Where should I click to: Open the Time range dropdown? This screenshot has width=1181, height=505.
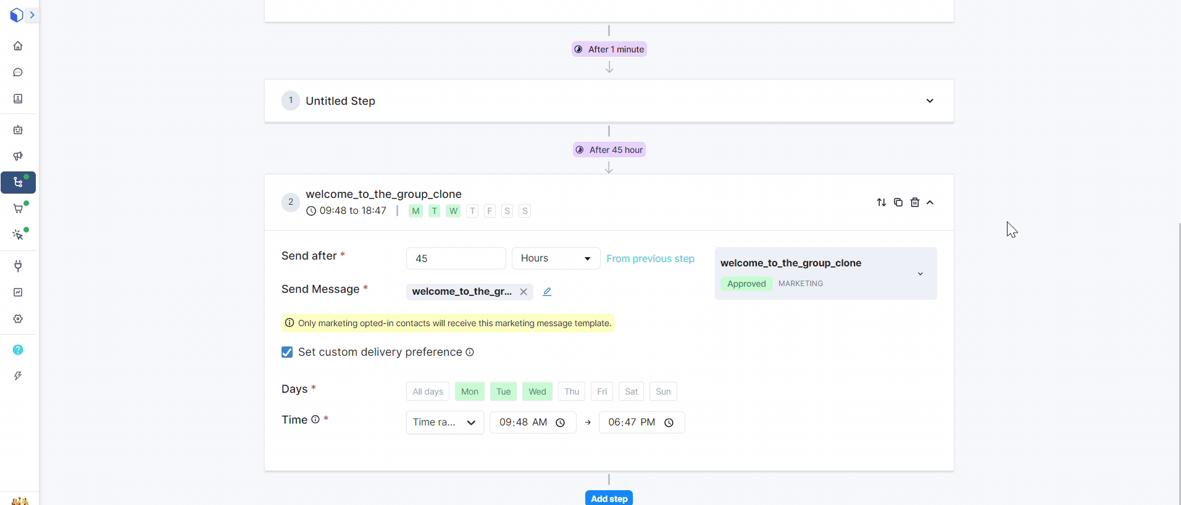point(444,422)
